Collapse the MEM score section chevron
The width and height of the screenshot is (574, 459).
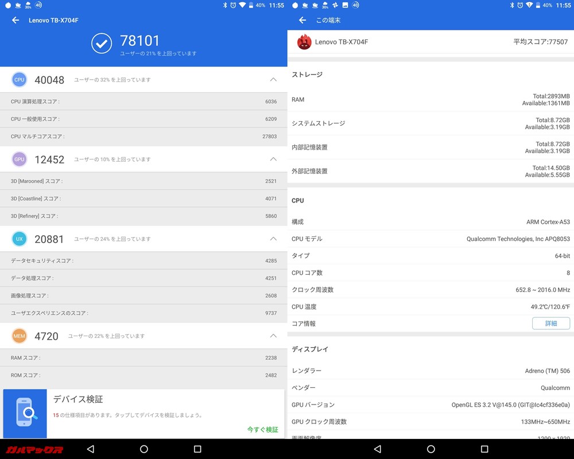pyautogui.click(x=274, y=336)
